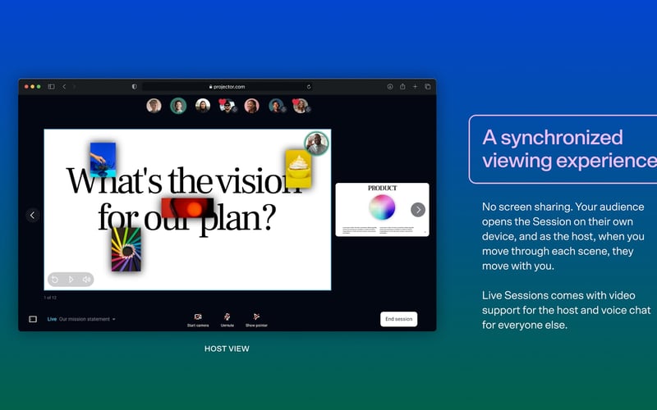Open the PRODUCT next-slide thumbnail
The height and width of the screenshot is (410, 657).
(x=382, y=210)
